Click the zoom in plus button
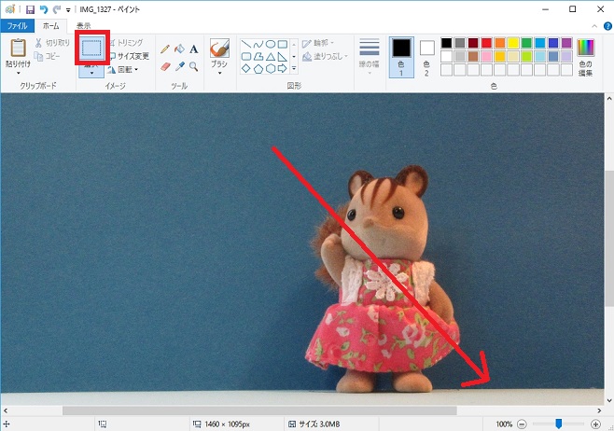Viewport: 614px width, 431px height. (x=595, y=424)
